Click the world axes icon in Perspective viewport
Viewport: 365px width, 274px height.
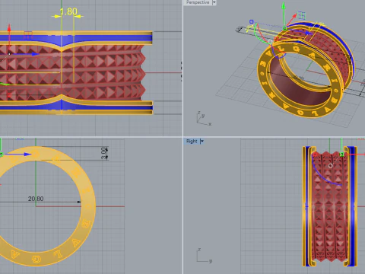click(x=204, y=119)
